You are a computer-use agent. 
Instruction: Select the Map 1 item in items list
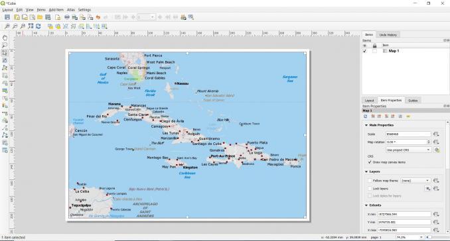point(394,51)
